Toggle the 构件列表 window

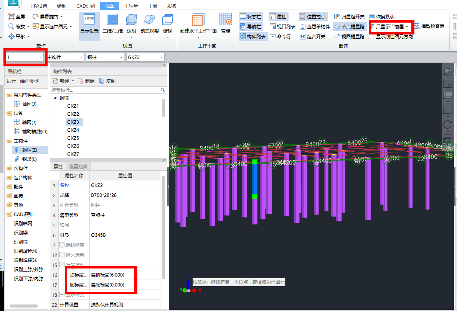pos(253,36)
